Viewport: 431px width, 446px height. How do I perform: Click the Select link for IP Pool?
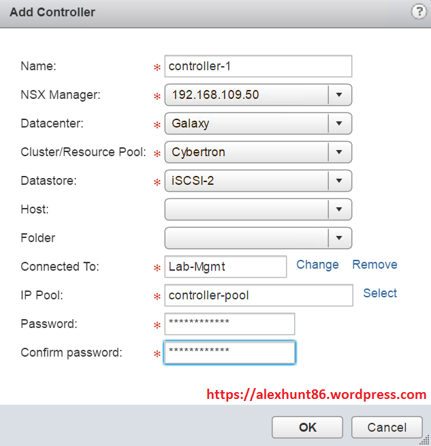(x=380, y=293)
